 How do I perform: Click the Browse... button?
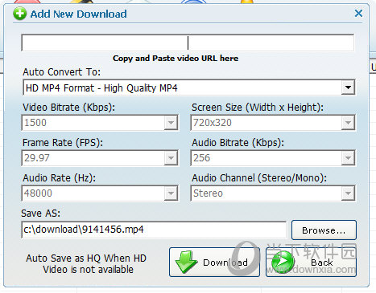tap(324, 230)
